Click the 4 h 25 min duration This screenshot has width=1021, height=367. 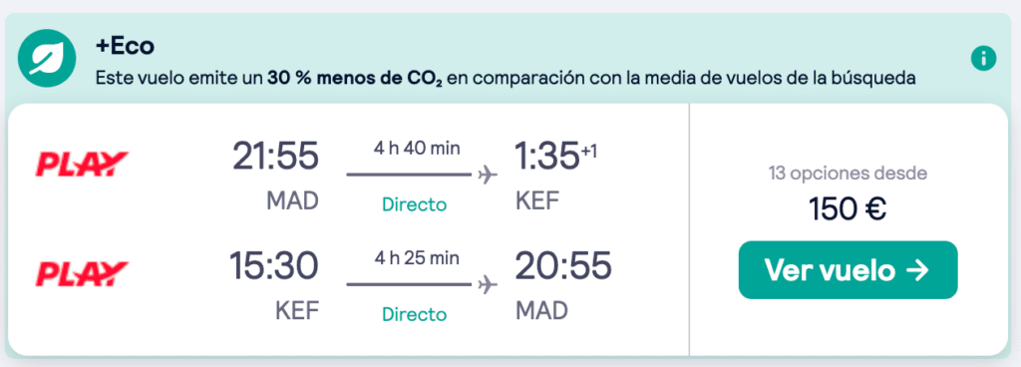[417, 257]
